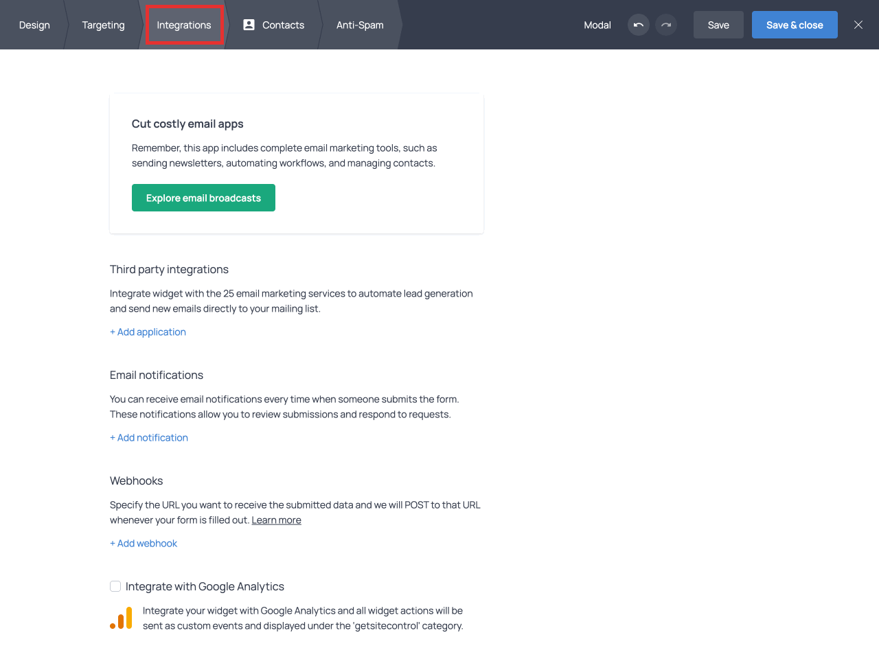
Task: Click the Google Analytics bar chart logo
Action: point(121,618)
